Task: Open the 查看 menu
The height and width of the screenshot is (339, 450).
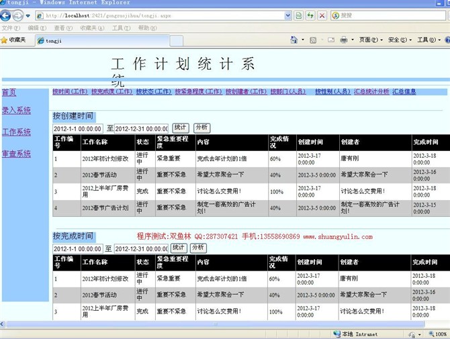Action: (x=63, y=28)
